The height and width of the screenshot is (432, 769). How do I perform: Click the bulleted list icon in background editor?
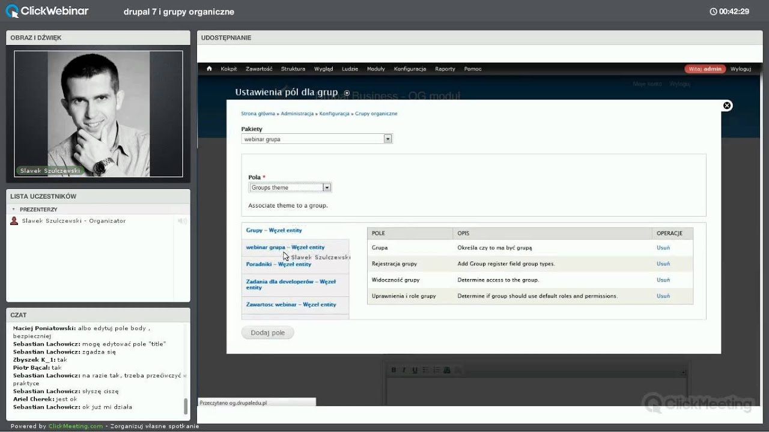[426, 370]
